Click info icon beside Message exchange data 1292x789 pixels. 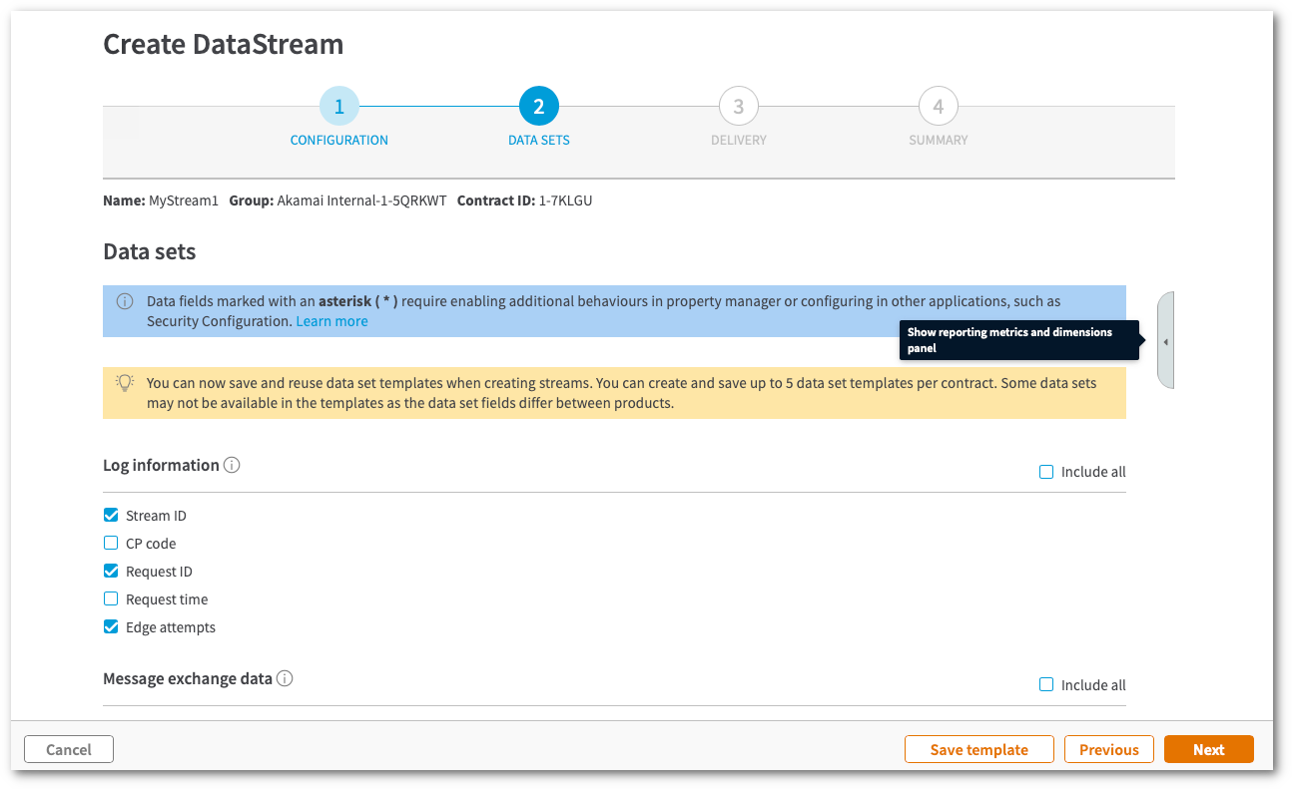tap(285, 678)
